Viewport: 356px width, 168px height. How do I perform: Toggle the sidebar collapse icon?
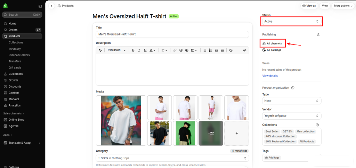pos(40,6)
